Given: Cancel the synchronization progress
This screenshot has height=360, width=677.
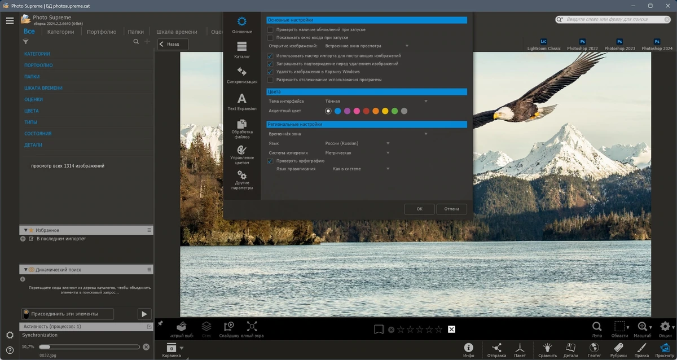Looking at the screenshot, I should click(146, 347).
